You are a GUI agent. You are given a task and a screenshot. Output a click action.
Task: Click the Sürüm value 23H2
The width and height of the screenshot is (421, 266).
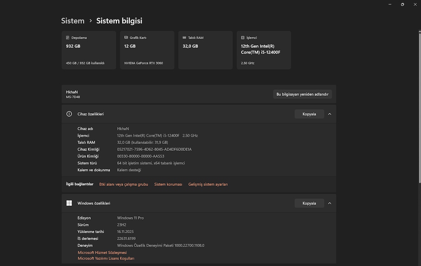coord(121,224)
